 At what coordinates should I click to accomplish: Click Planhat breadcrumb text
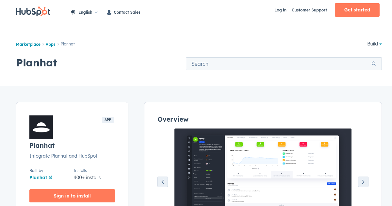[x=68, y=44]
